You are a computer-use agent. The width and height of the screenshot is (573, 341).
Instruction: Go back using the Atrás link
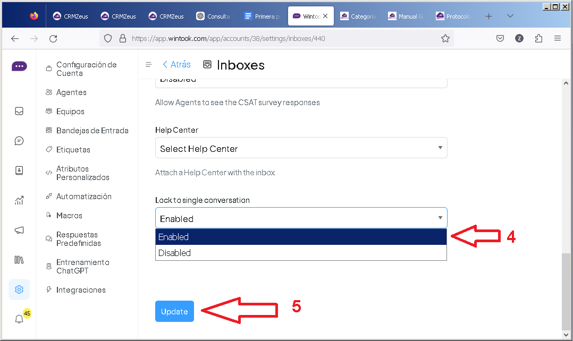click(176, 64)
